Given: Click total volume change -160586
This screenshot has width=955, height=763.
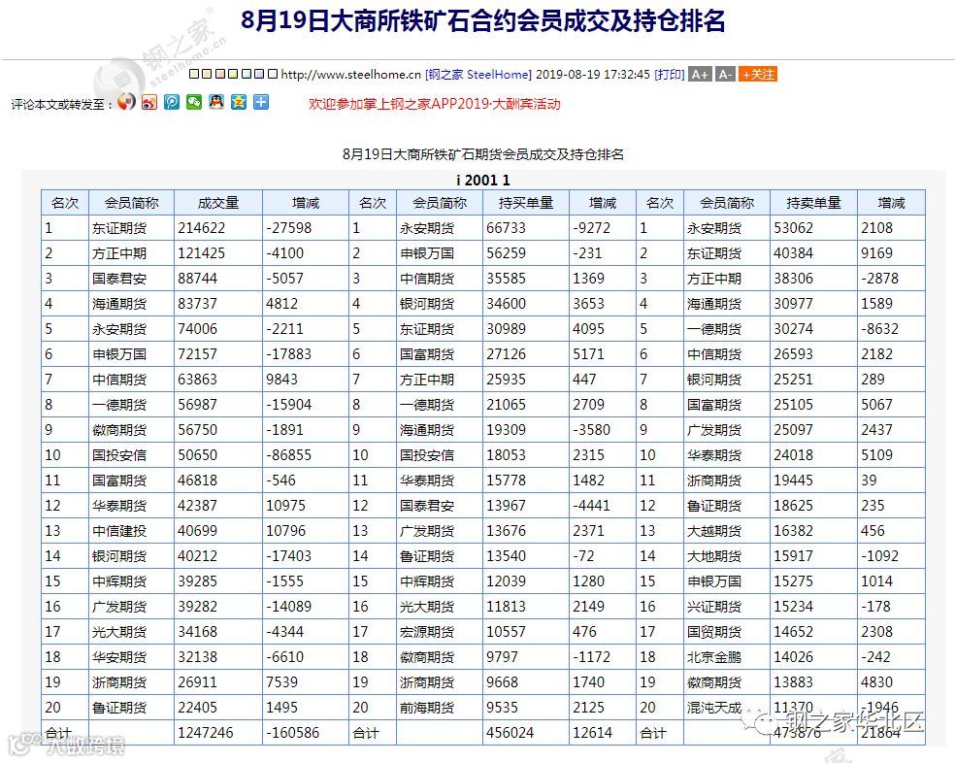Looking at the screenshot, I should [x=292, y=733].
